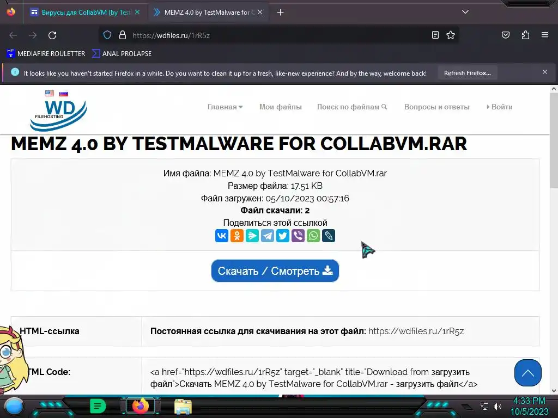Viewport: 558px width, 418px height.
Task: Open a new tab with plus
Action: pyautogui.click(x=281, y=13)
